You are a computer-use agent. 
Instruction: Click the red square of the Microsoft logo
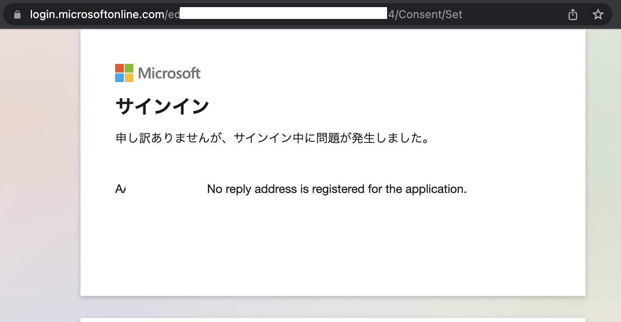point(119,67)
